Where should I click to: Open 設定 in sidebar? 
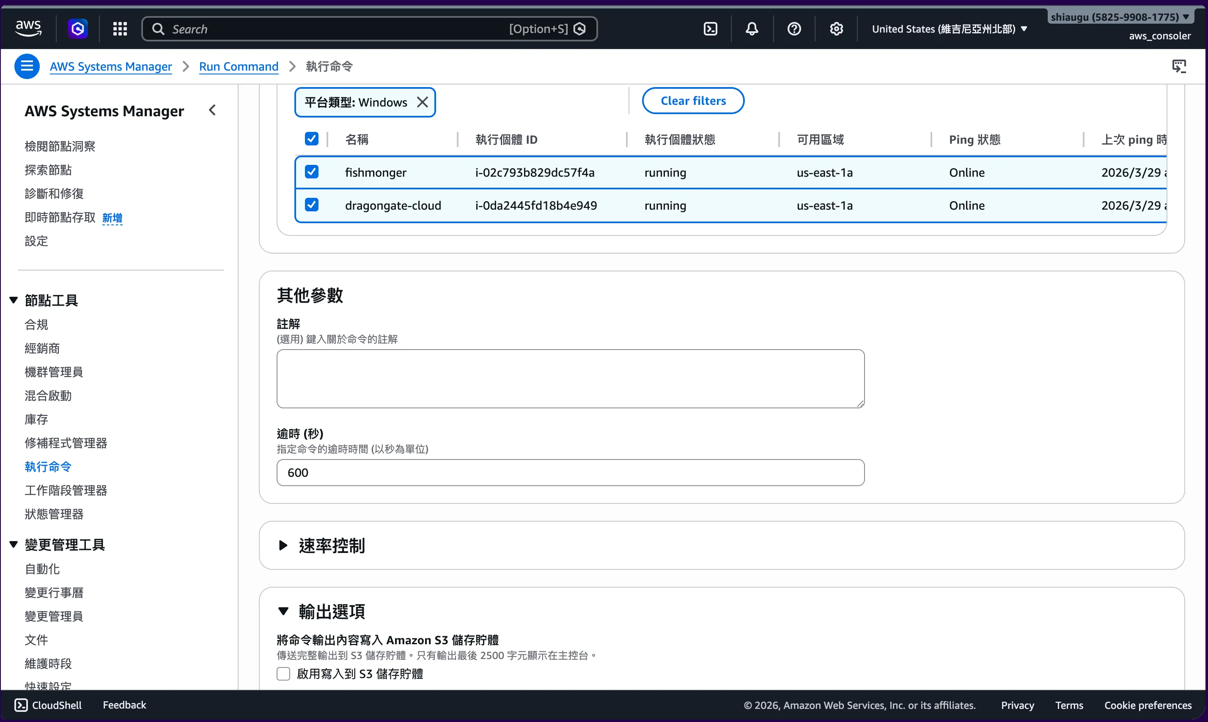click(36, 241)
